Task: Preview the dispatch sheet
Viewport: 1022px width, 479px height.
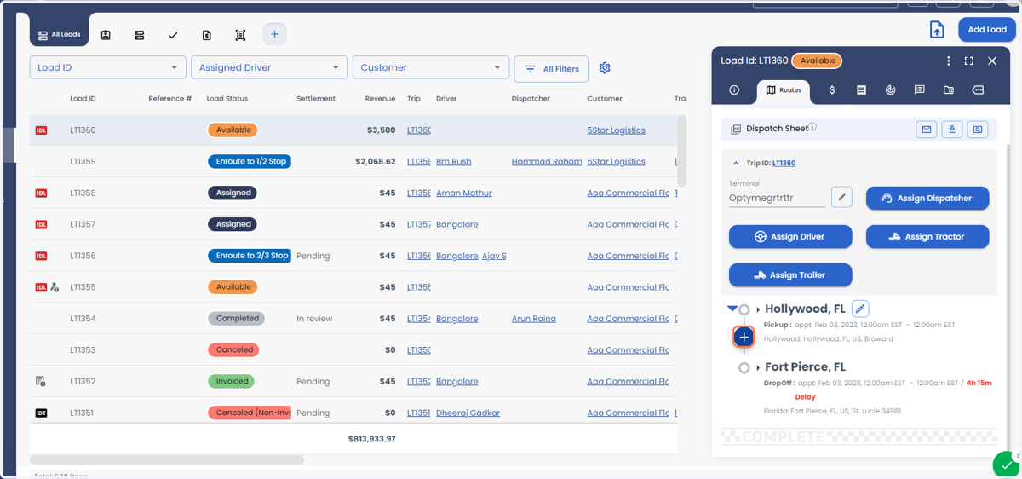Action: click(978, 130)
